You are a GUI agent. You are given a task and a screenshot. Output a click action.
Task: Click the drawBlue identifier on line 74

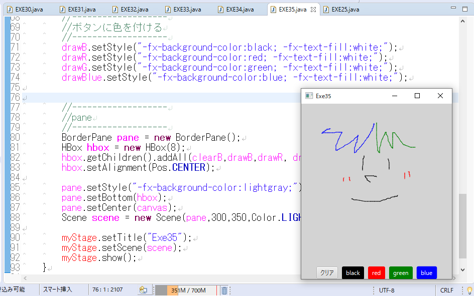pos(82,78)
